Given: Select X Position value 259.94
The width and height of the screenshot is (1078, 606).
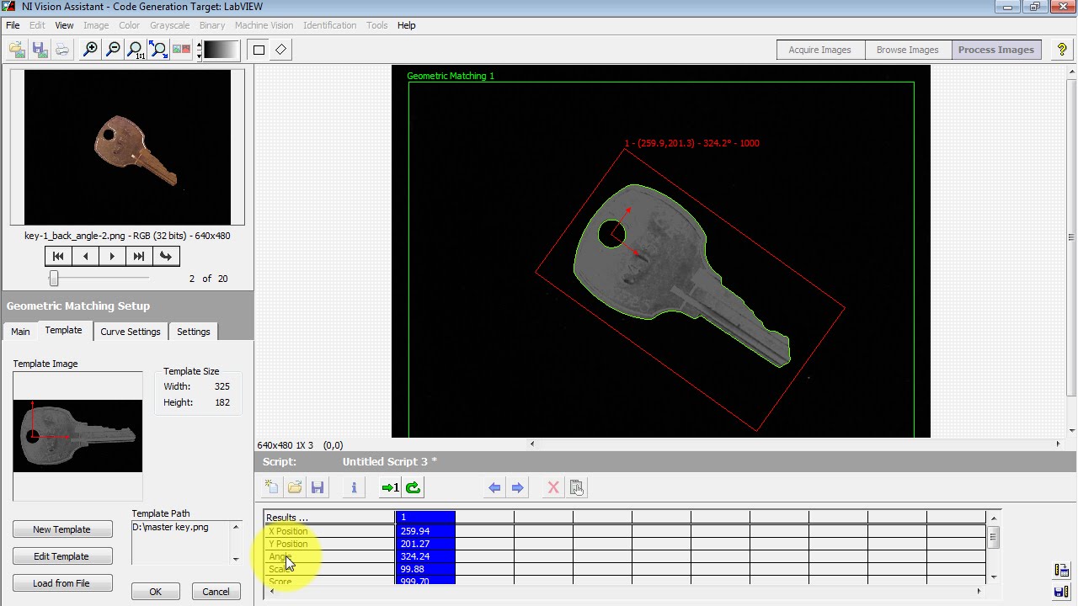Looking at the screenshot, I should coord(425,531).
